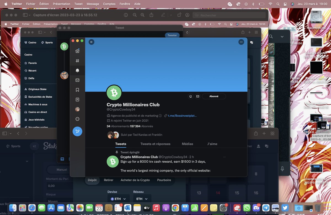Compose a new tweet with feather button
The height and width of the screenshot is (215, 331).
[78, 131]
